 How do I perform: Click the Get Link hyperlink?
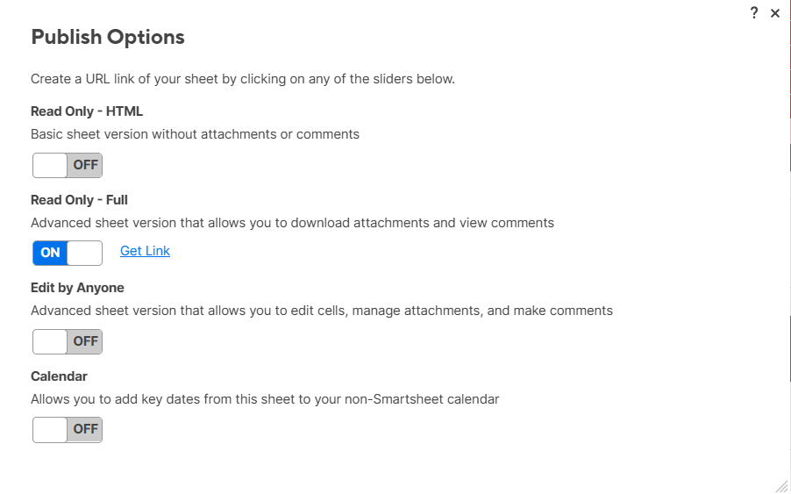(x=145, y=251)
